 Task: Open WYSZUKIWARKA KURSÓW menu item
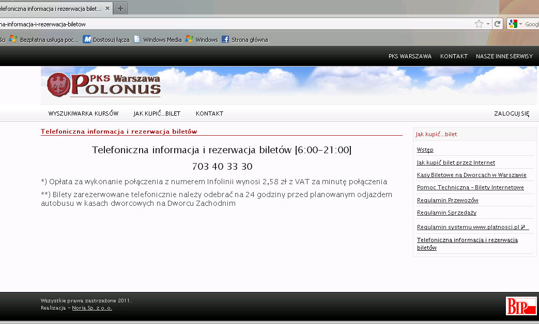(83, 114)
